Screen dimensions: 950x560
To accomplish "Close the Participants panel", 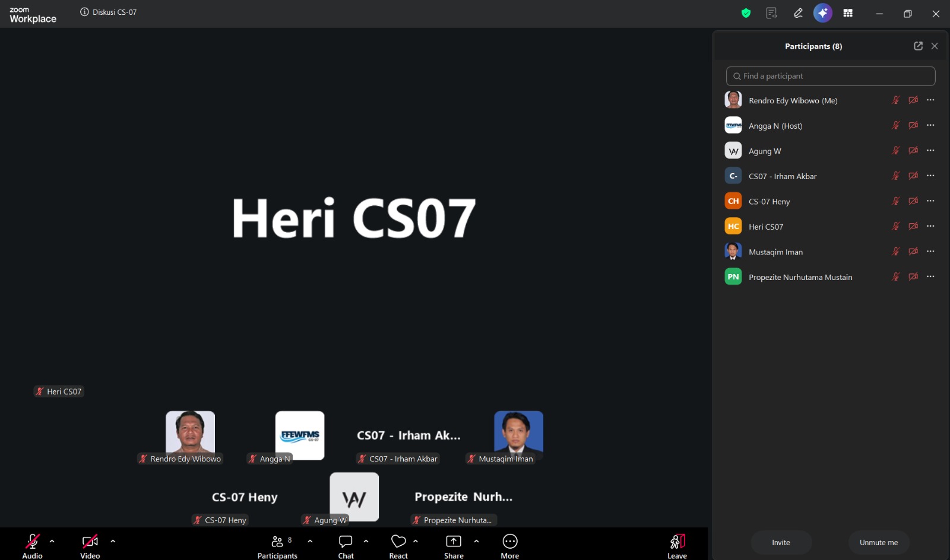I will click(x=935, y=46).
